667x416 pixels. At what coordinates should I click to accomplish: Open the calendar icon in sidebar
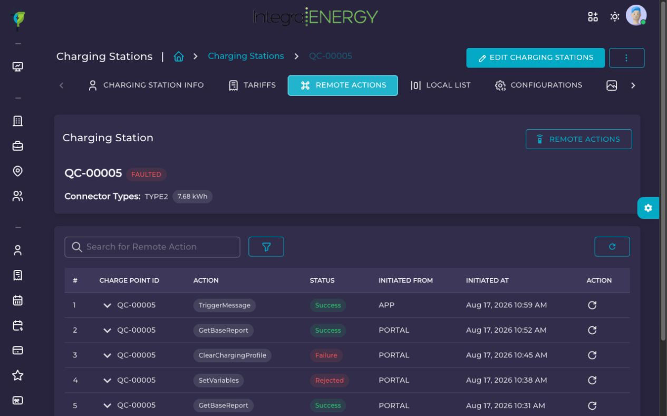pyautogui.click(x=18, y=300)
